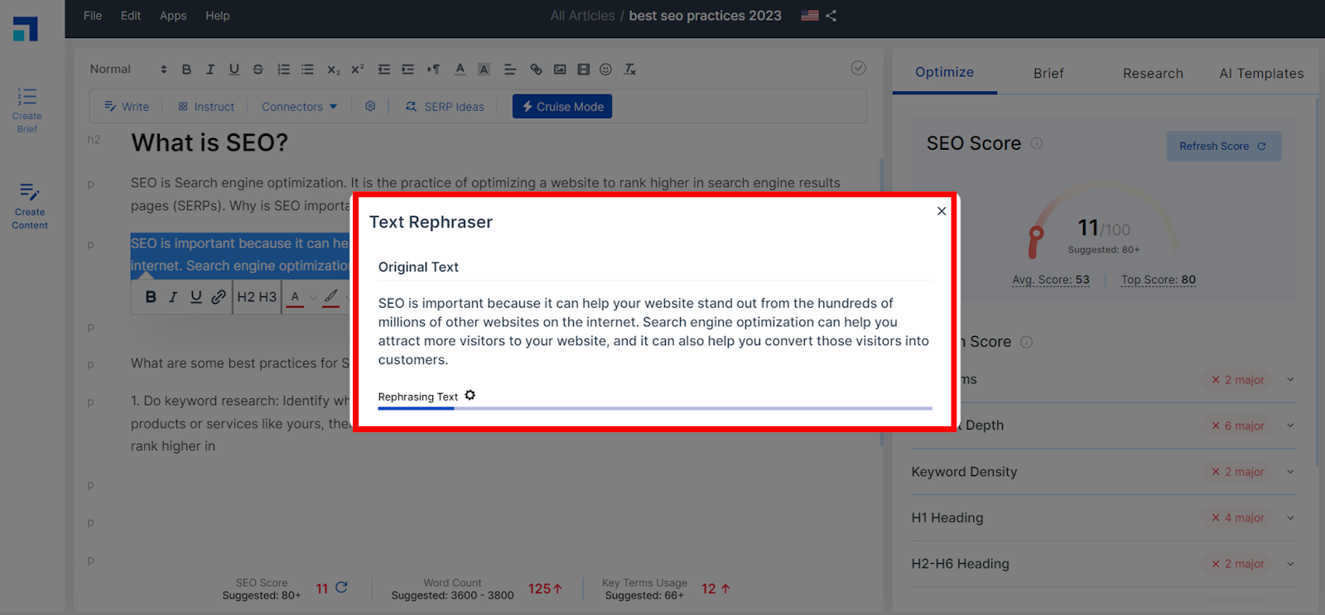Apply red font color from floating toolbar
Viewport: 1325px width, 615px height.
pos(295,297)
